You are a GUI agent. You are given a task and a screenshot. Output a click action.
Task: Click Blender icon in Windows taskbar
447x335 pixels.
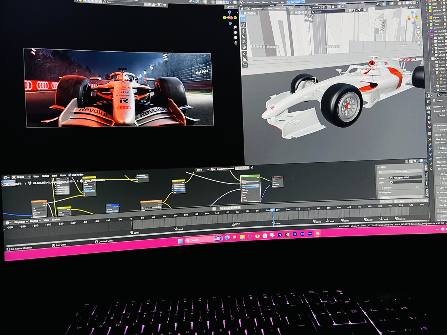[x=317, y=233]
